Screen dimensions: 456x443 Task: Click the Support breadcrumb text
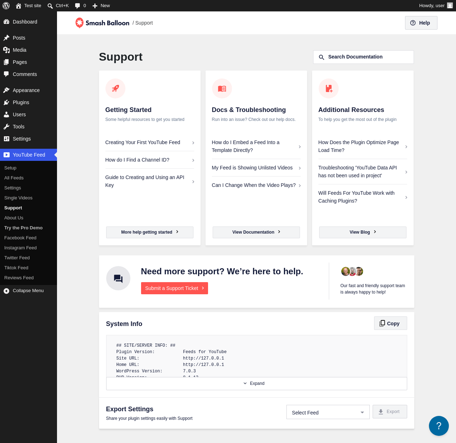pos(144,23)
